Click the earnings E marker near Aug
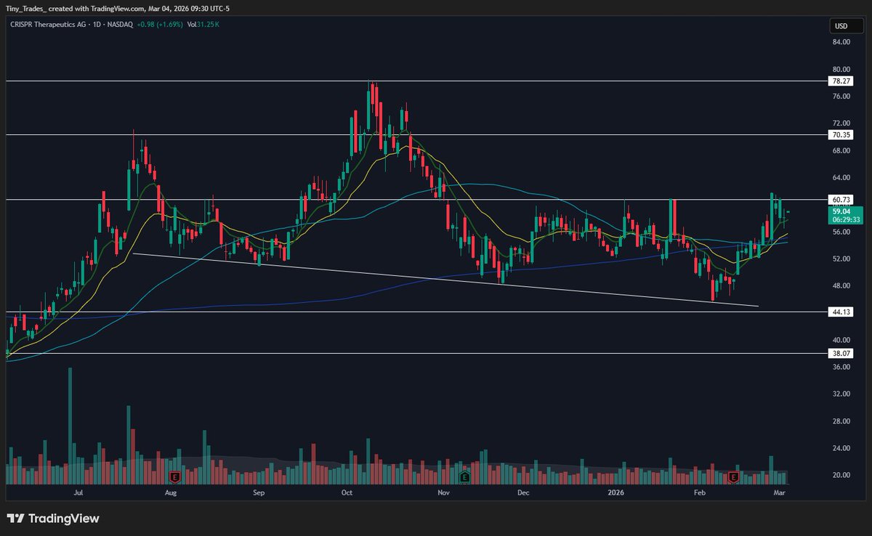 point(174,477)
